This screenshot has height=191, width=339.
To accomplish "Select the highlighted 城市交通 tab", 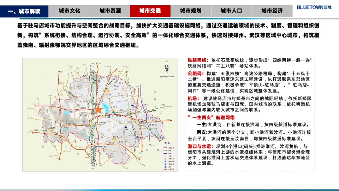I will (x=150, y=11).
